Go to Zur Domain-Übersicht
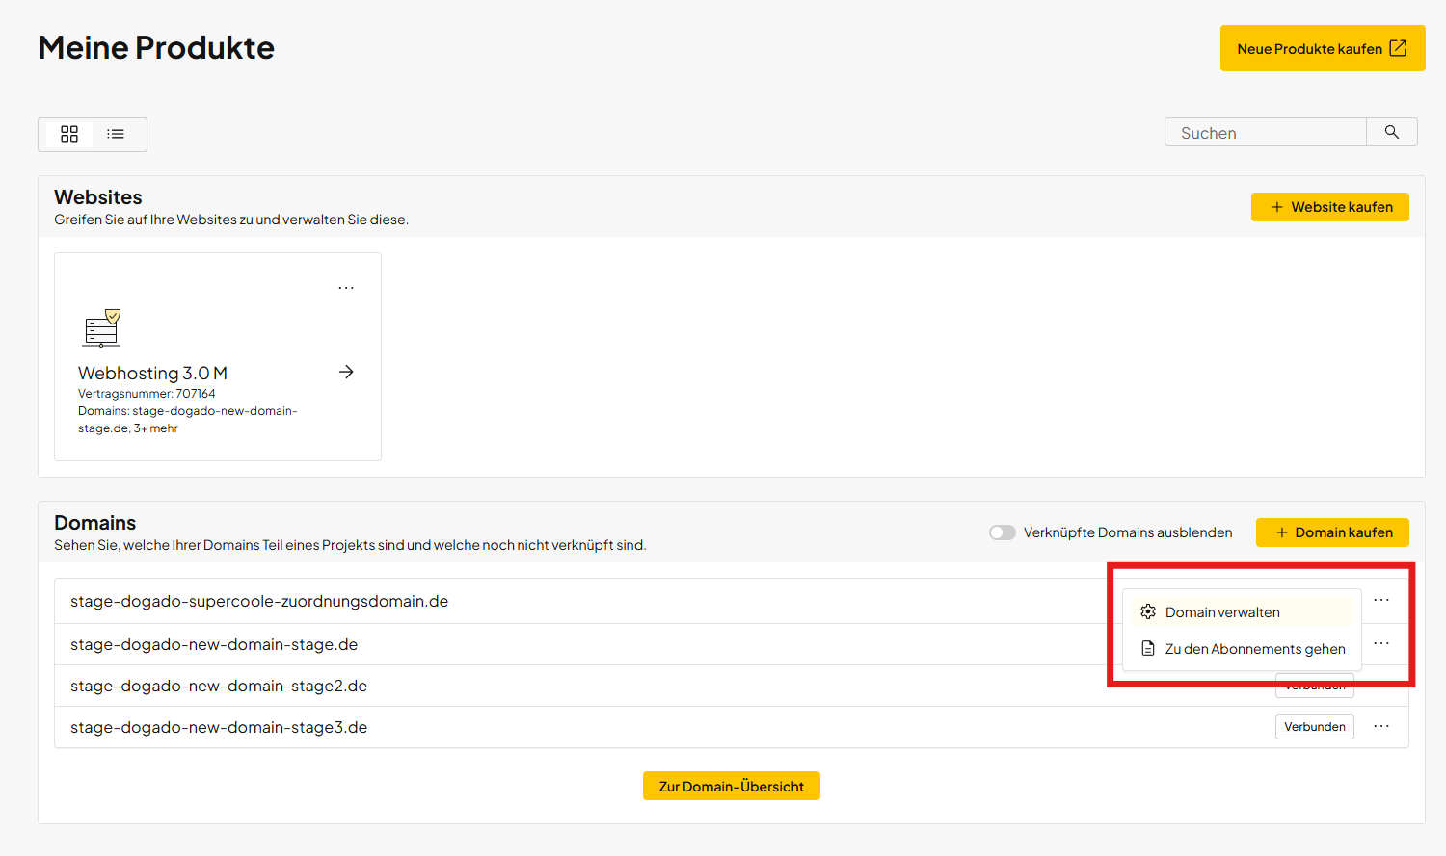 731,787
